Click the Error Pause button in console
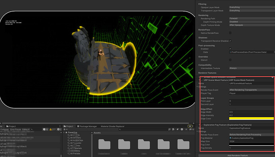The width and height of the screenshot is (275, 157). click(x=16, y=130)
